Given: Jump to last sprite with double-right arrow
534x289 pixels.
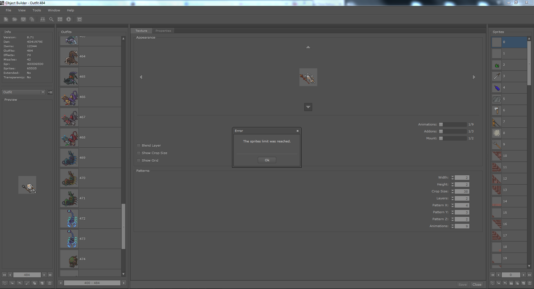Looking at the screenshot, I should (530, 275).
